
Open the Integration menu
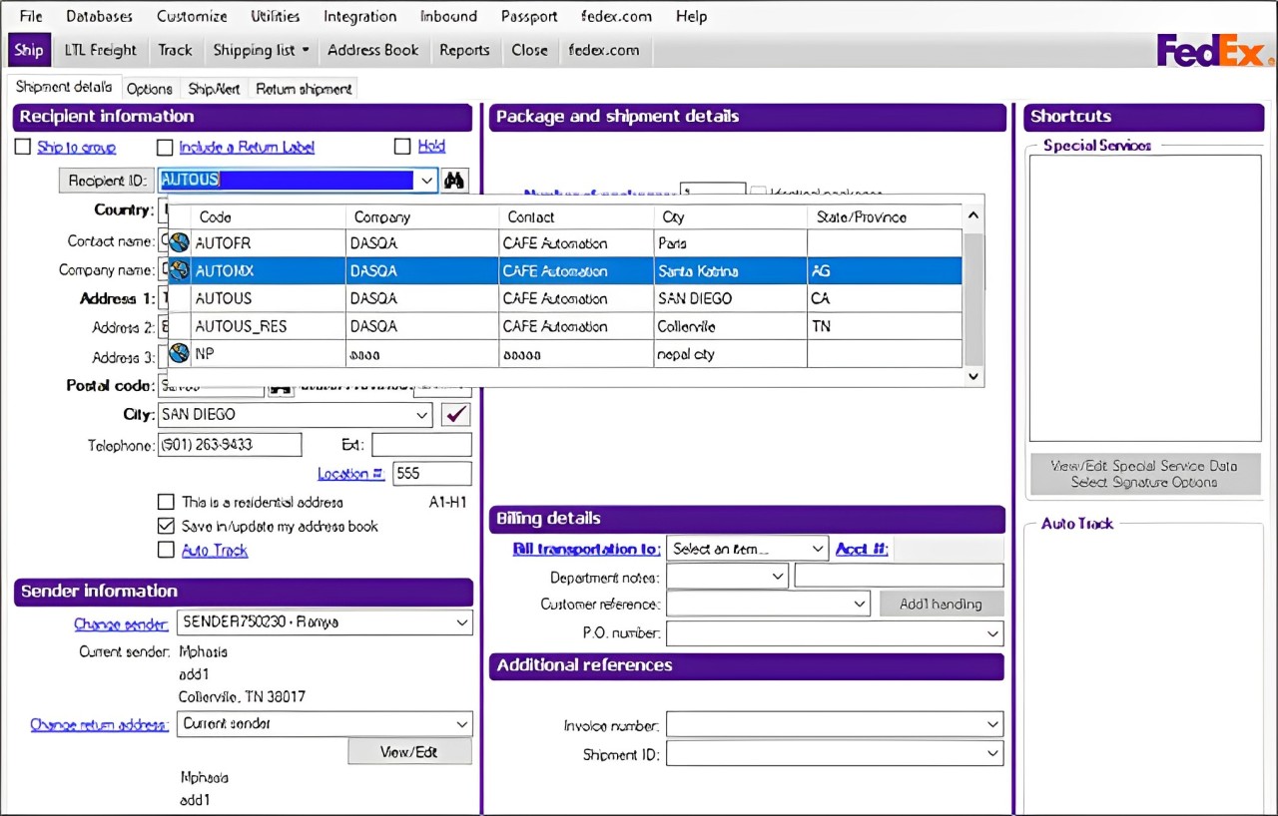tap(359, 16)
